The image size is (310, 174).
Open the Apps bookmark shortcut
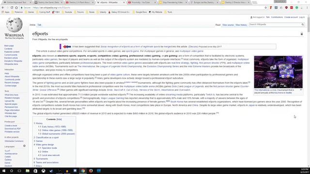coord(5,12)
